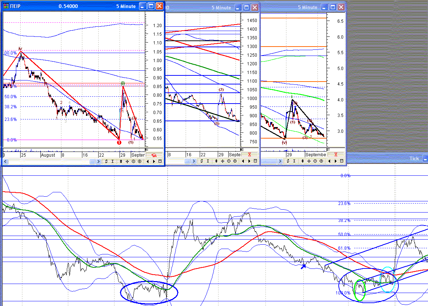The image size is (428, 306).
Task: Click the red circled 1 marker in ПЕІР chart
Action: pos(119,142)
